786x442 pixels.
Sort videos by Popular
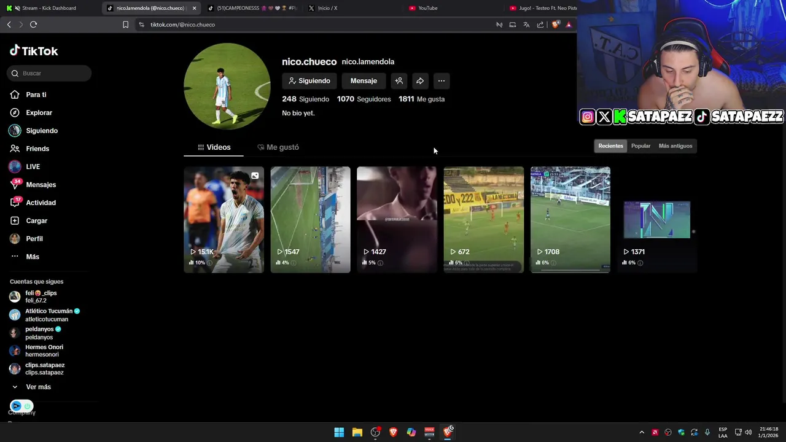point(640,145)
